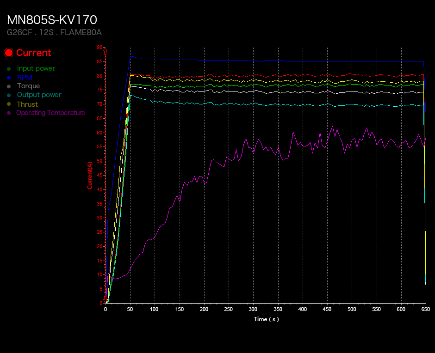This screenshot has width=435, height=353.
Task: Toggle the RPM series label
Action: tap(25, 77)
